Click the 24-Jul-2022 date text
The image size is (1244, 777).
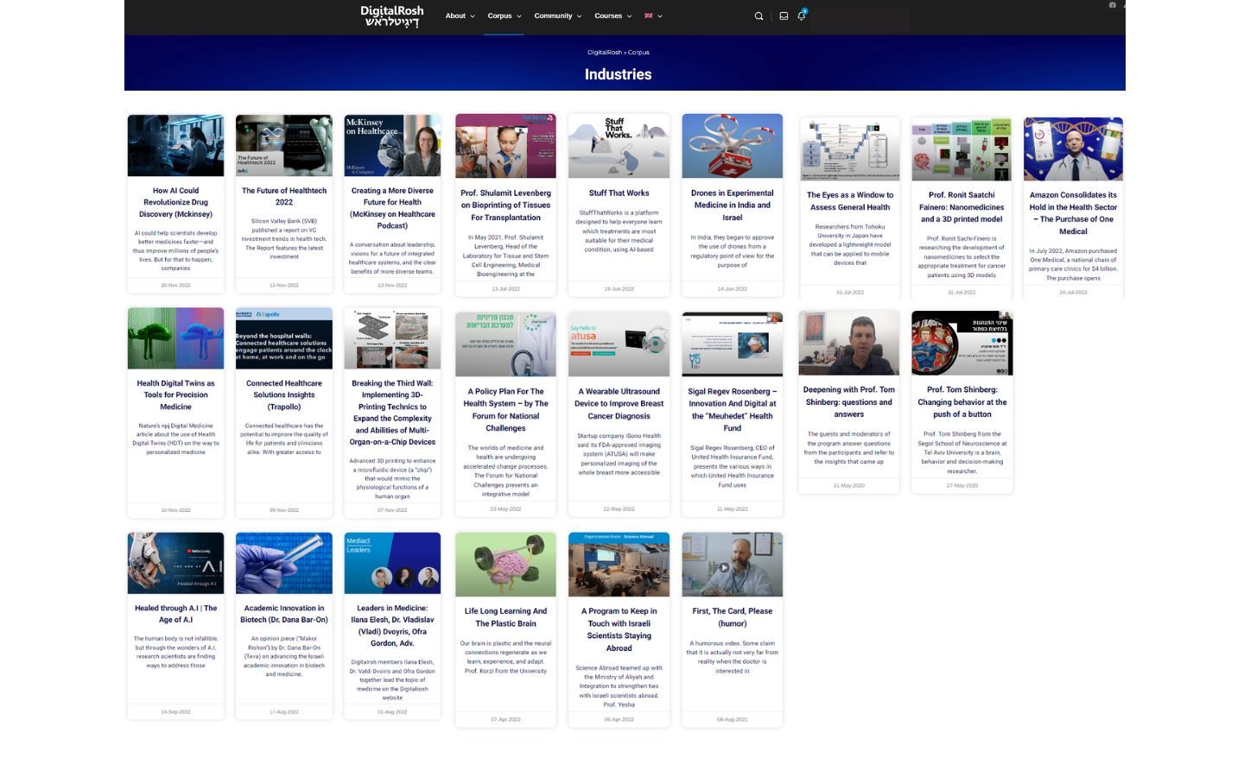(1073, 292)
